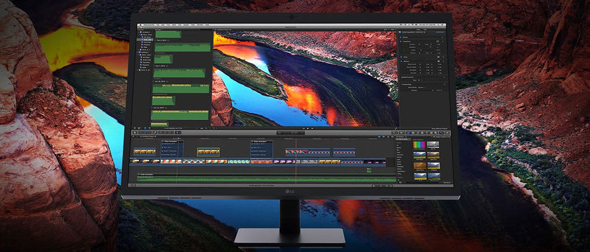Click the Play button below the viewer

click(308, 129)
